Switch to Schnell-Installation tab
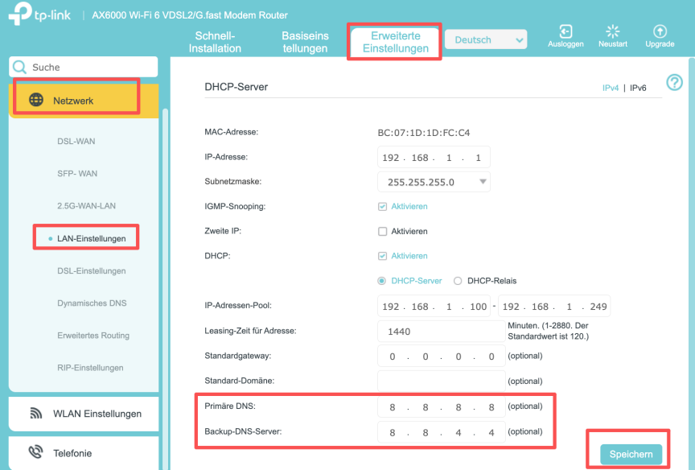The width and height of the screenshot is (695, 470). tap(215, 42)
